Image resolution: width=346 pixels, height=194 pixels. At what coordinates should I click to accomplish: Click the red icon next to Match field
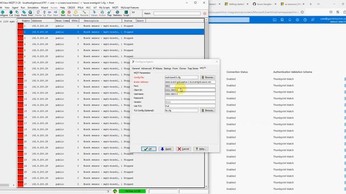pyautogui.click(x=204, y=13)
